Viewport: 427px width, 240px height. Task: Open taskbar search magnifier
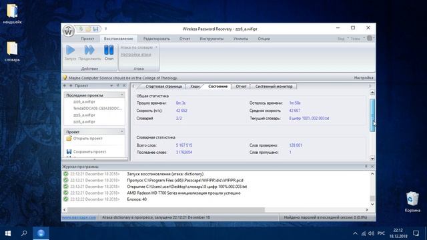click(24, 233)
